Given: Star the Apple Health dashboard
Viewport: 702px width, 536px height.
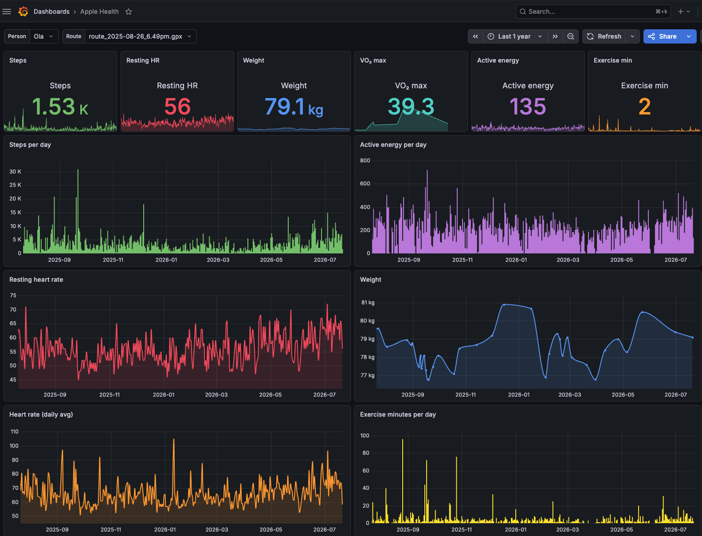Looking at the screenshot, I should (129, 12).
